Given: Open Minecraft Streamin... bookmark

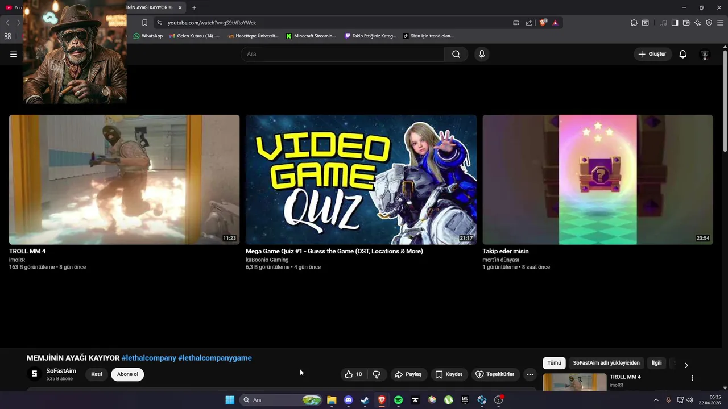Looking at the screenshot, I should pyautogui.click(x=311, y=36).
